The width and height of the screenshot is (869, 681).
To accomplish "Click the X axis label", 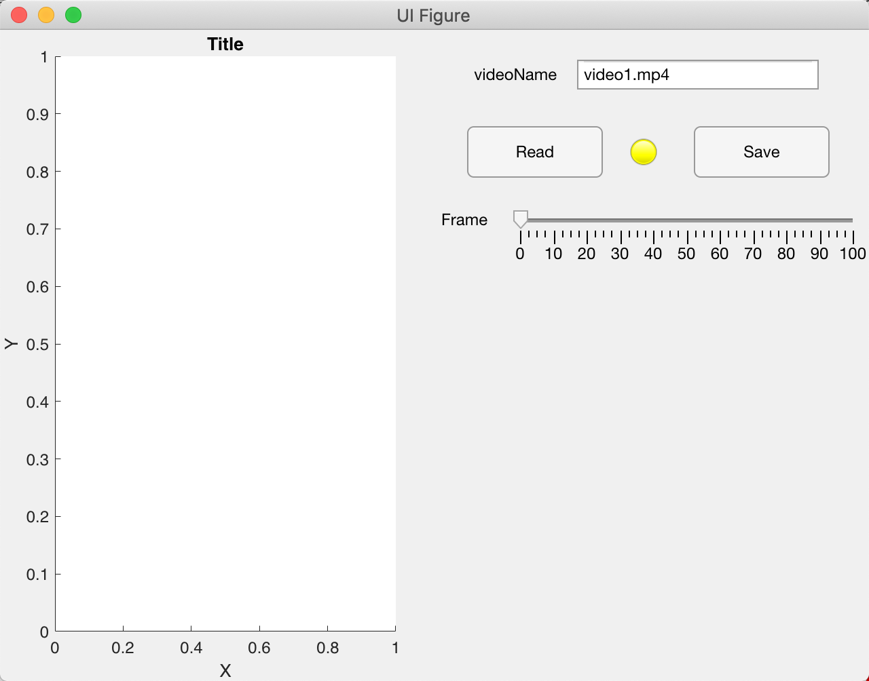I will pos(225,671).
